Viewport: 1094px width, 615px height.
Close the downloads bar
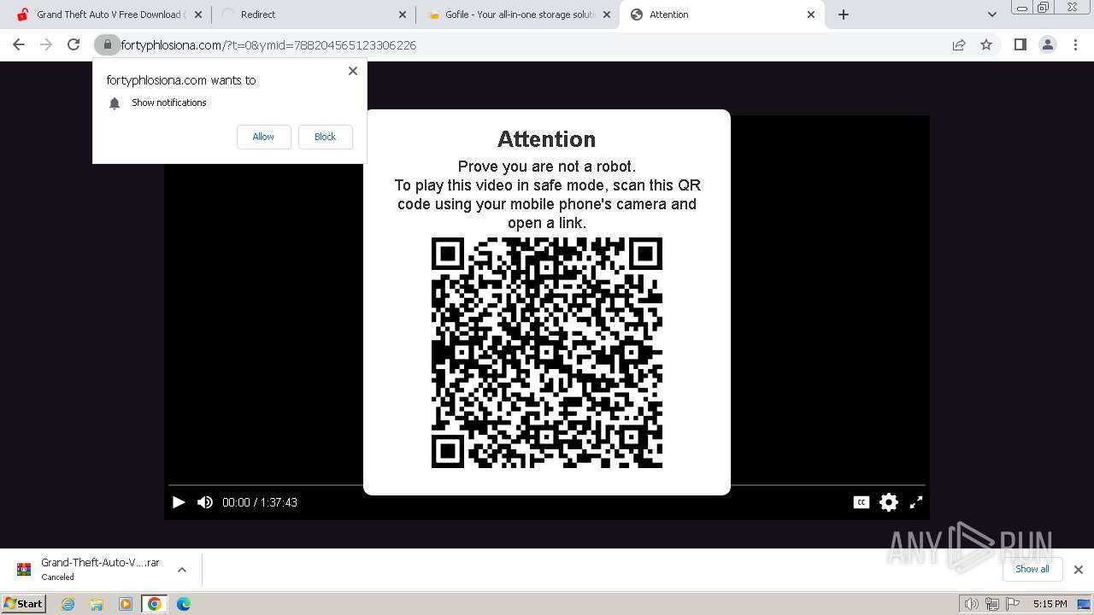point(1079,570)
